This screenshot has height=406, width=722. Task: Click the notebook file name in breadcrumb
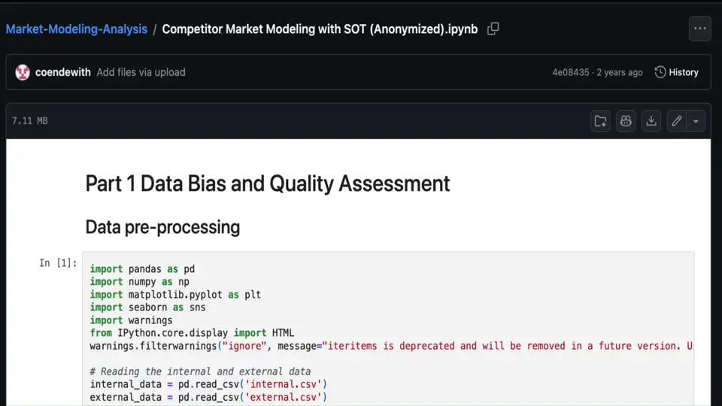[x=320, y=29]
